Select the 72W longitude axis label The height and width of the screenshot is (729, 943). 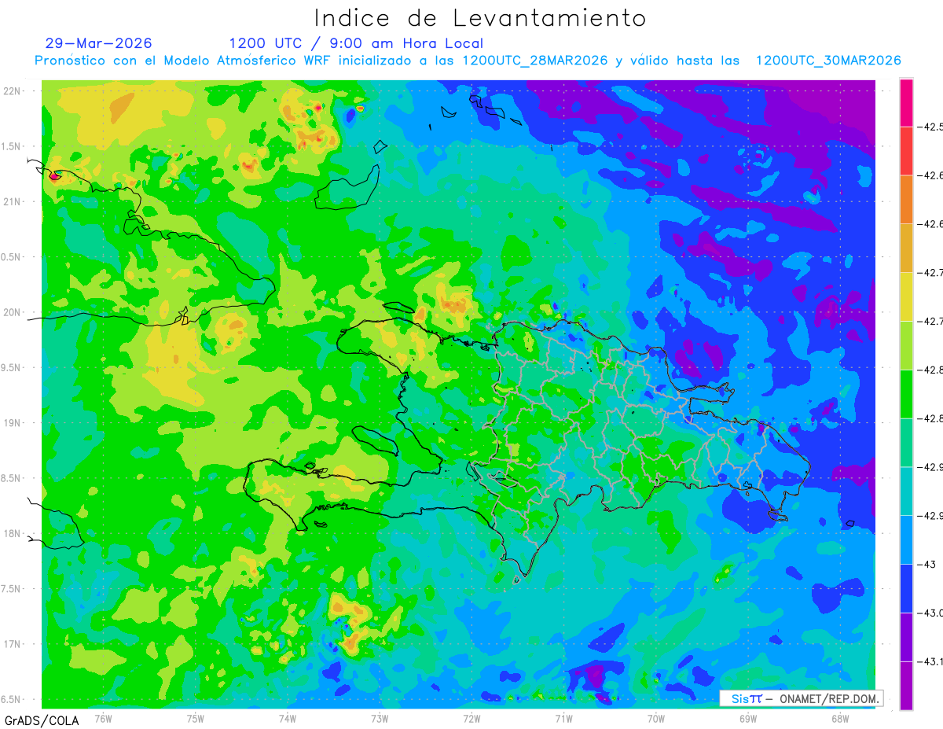(472, 718)
